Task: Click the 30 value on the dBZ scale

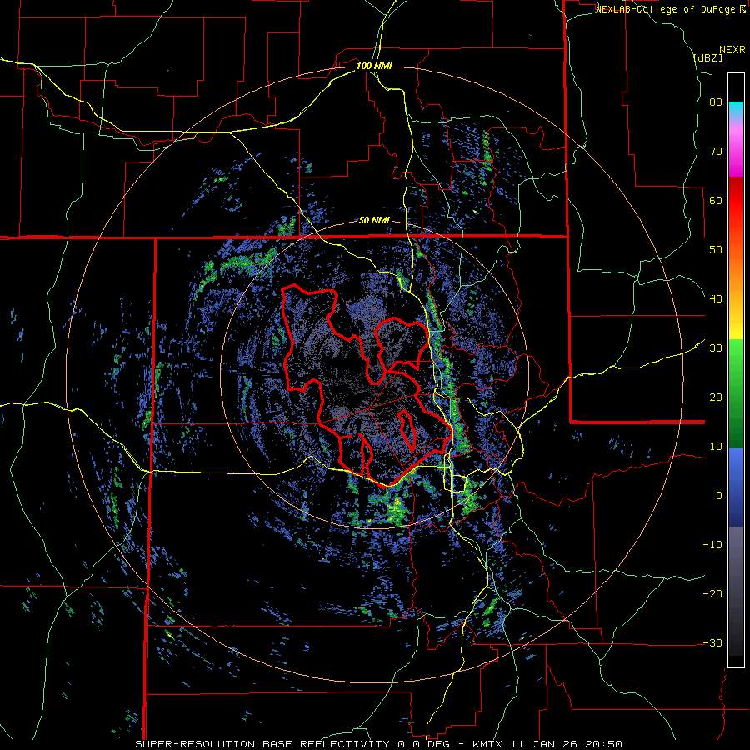Action: click(716, 348)
